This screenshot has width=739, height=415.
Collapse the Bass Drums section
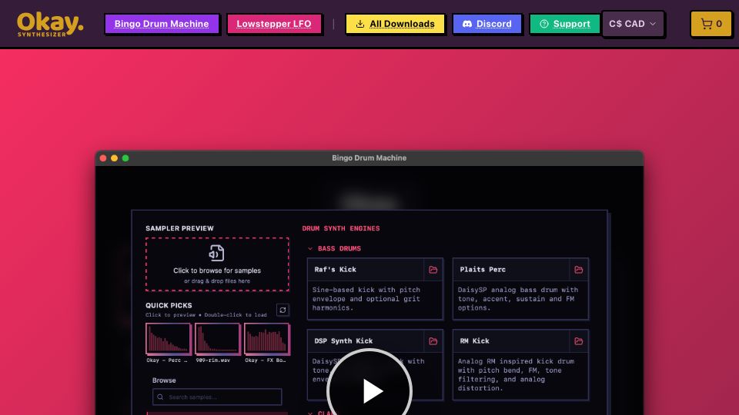310,248
